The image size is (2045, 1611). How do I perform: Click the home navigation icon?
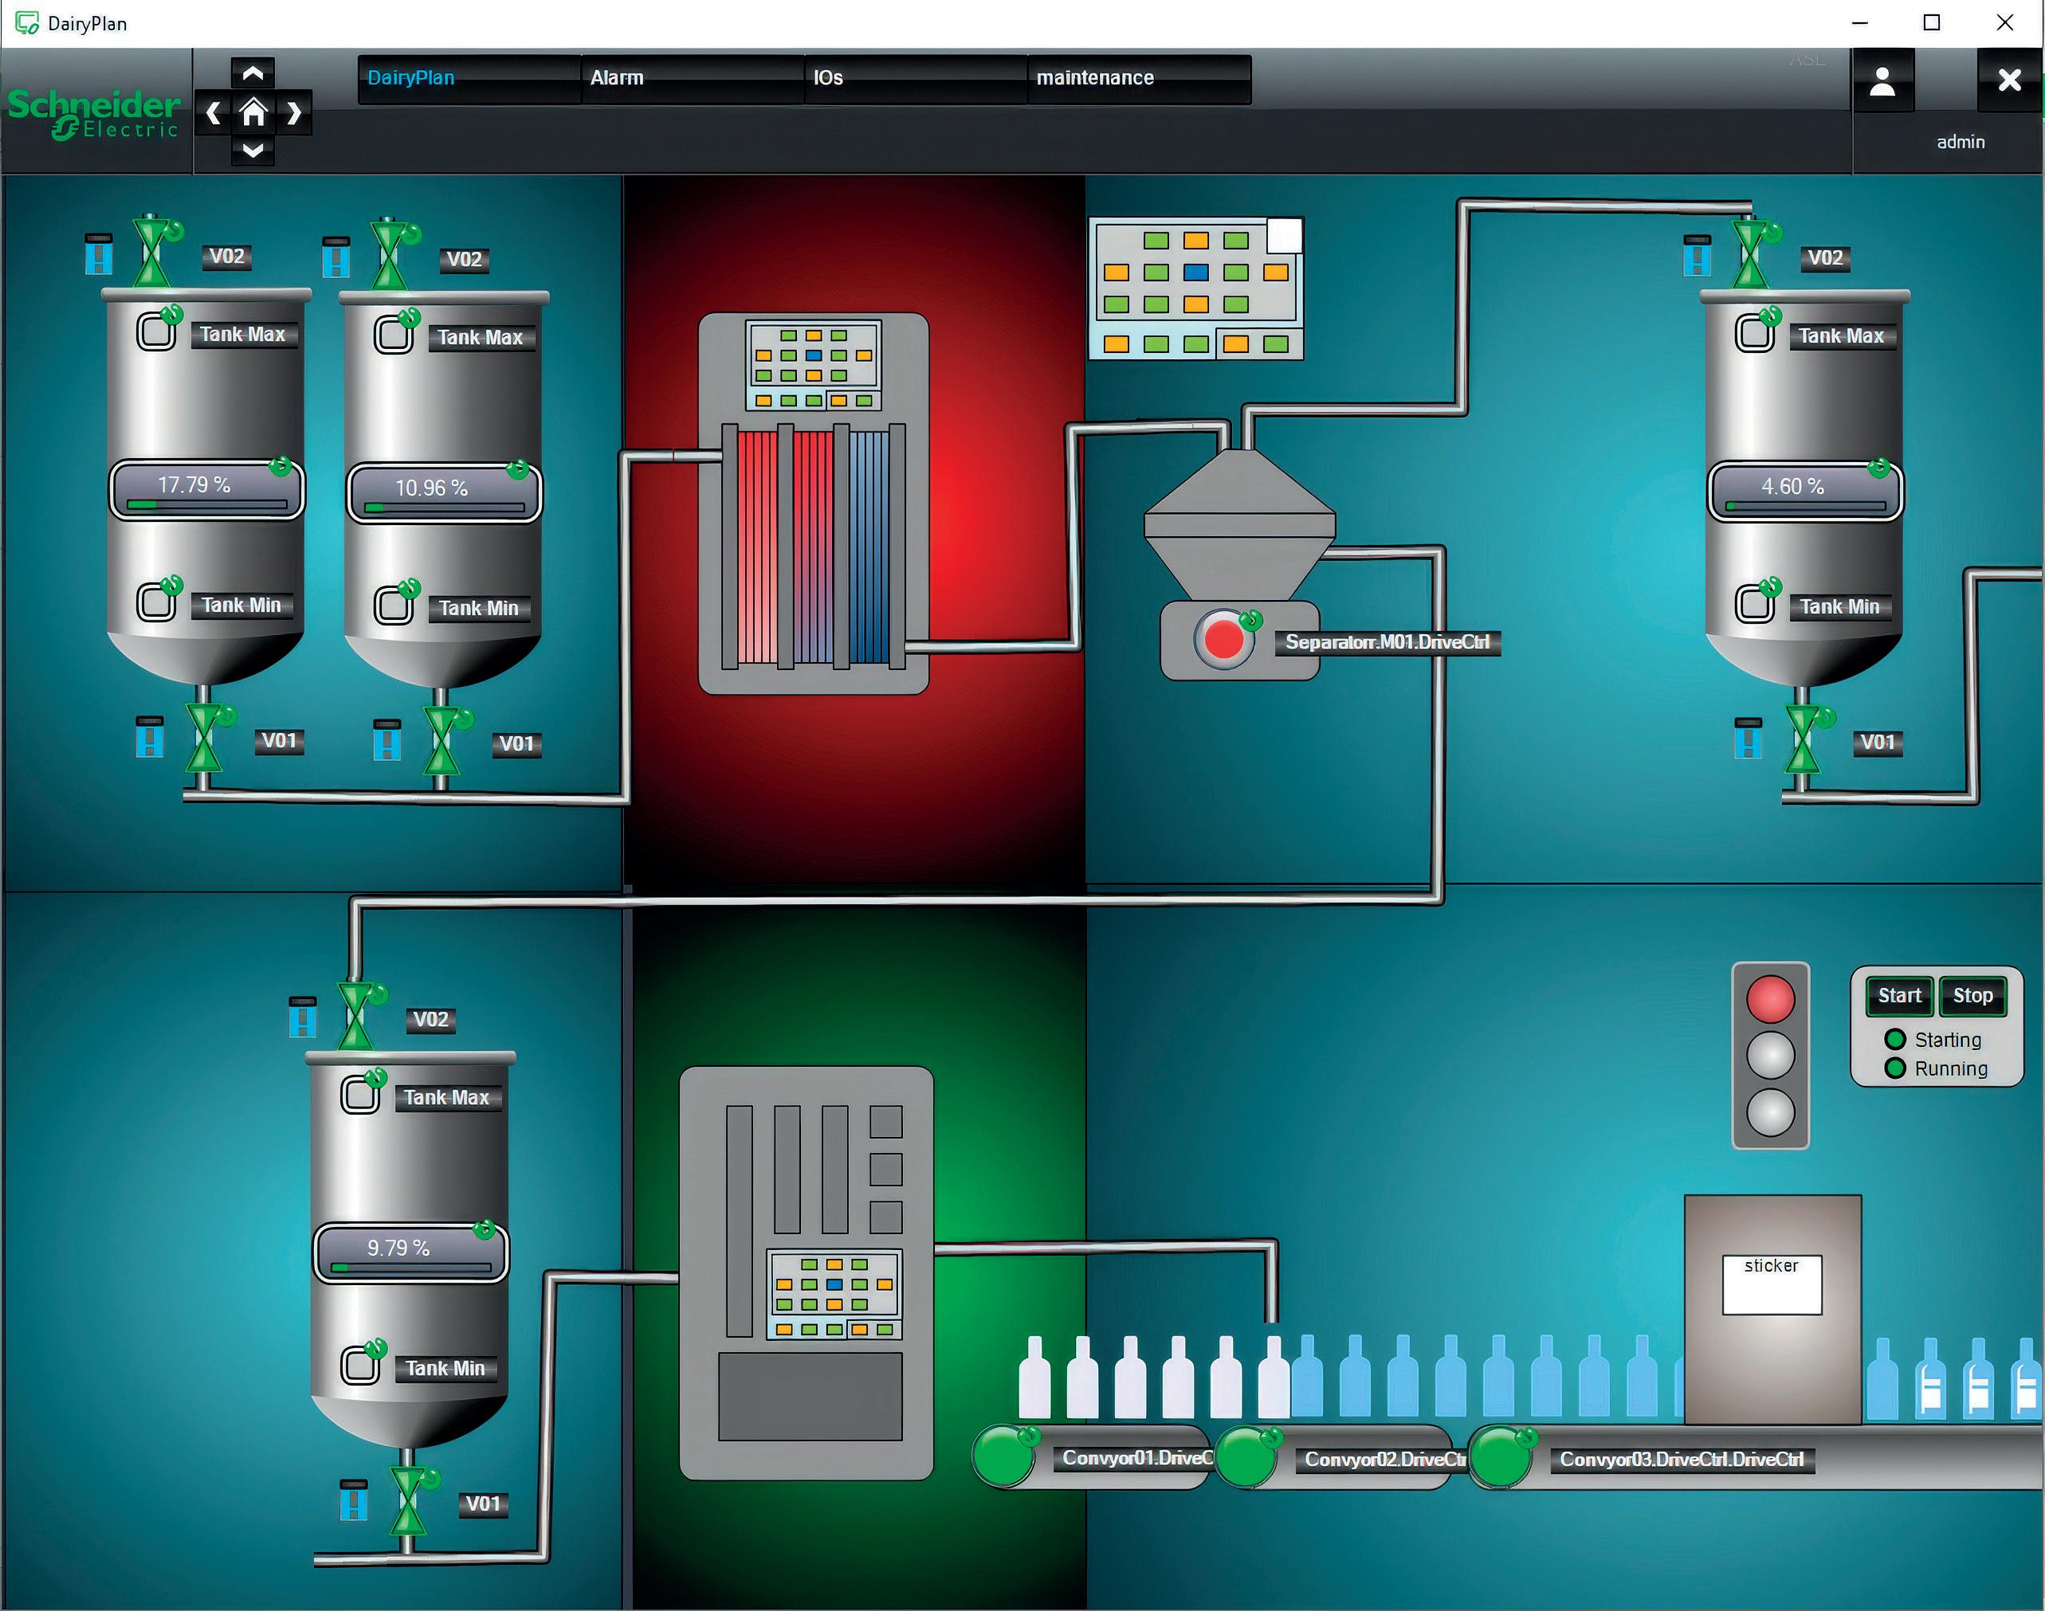click(x=253, y=113)
